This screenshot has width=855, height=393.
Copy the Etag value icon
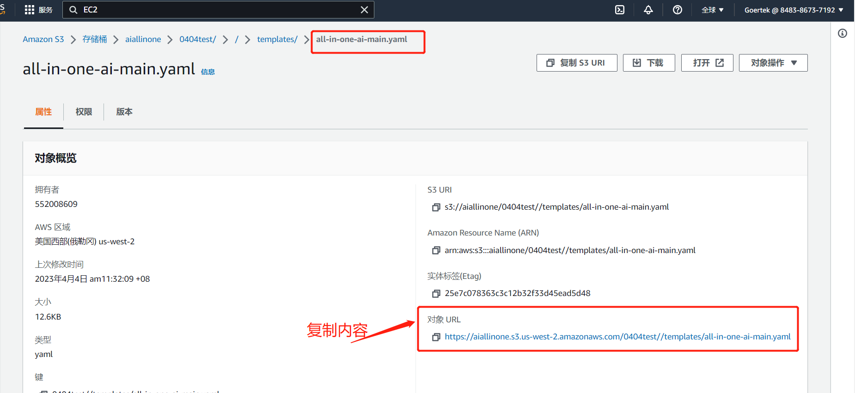436,294
